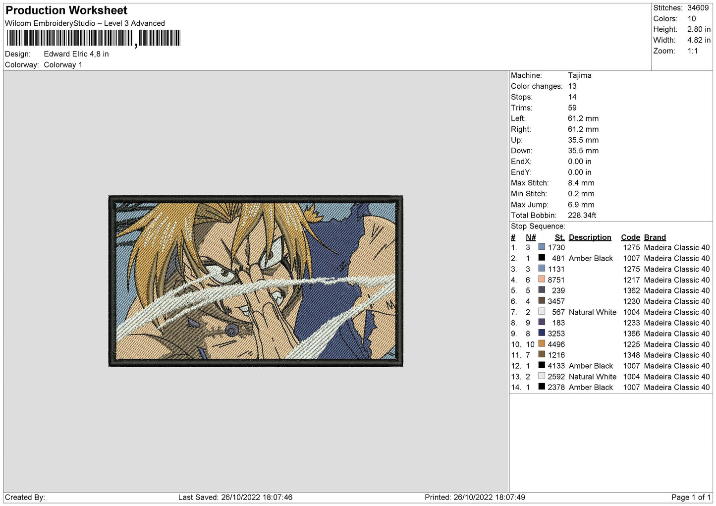Click 'Madeira Classic 40' in stop 14
Screen dimensions: 716x506
tap(677, 387)
